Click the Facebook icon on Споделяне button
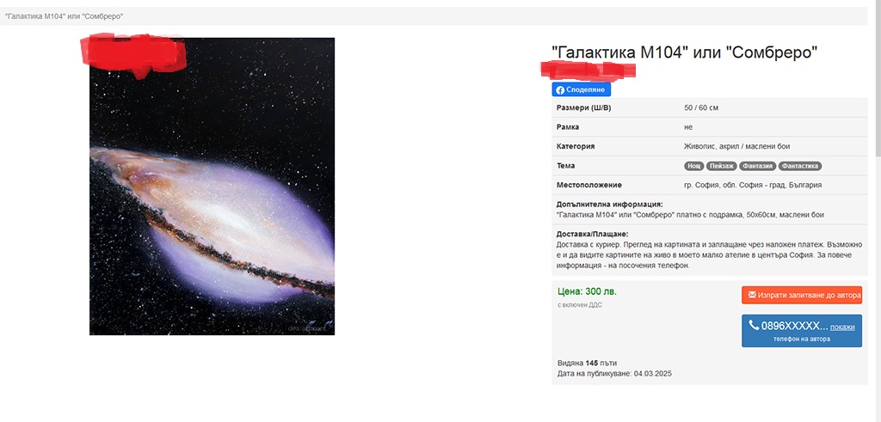Image resolution: width=881 pixels, height=422 pixels. [x=560, y=89]
